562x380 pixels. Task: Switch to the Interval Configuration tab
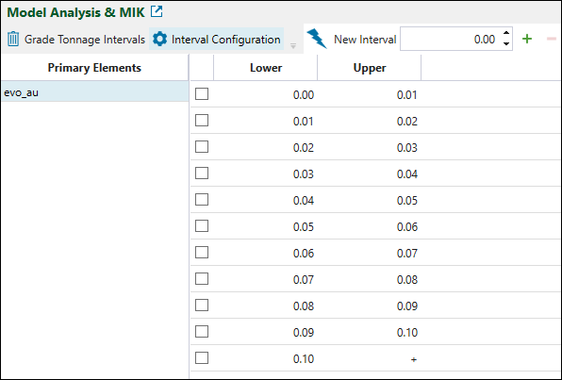(217, 39)
